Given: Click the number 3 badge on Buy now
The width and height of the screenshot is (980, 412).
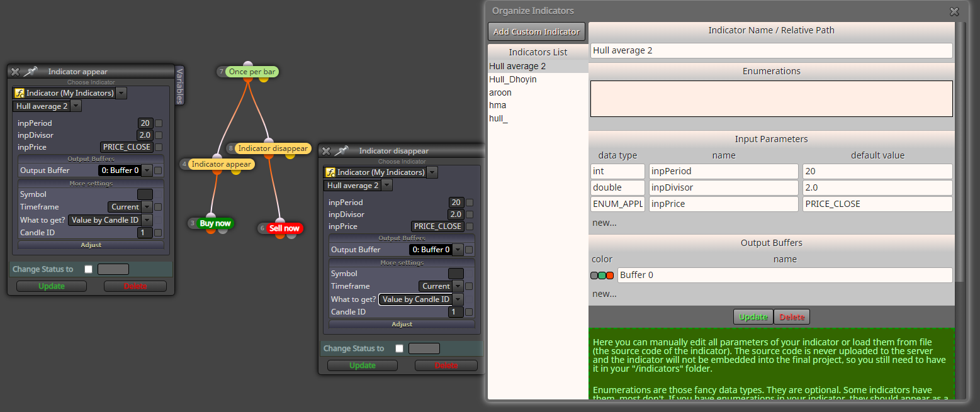Looking at the screenshot, I should tap(193, 223).
